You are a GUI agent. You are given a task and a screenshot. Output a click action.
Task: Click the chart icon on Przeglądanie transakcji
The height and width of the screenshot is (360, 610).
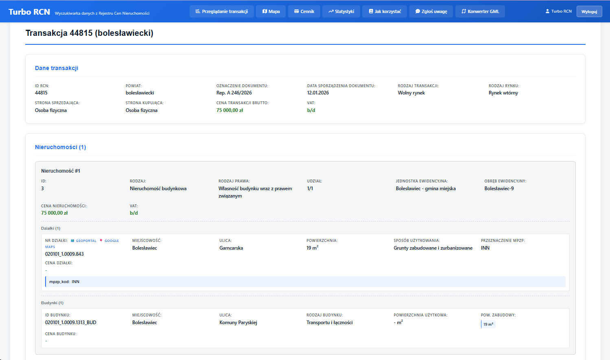(x=198, y=11)
